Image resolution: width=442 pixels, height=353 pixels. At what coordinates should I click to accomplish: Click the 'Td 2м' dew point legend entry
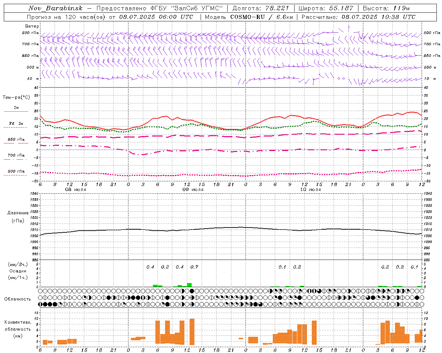[x=16, y=123]
